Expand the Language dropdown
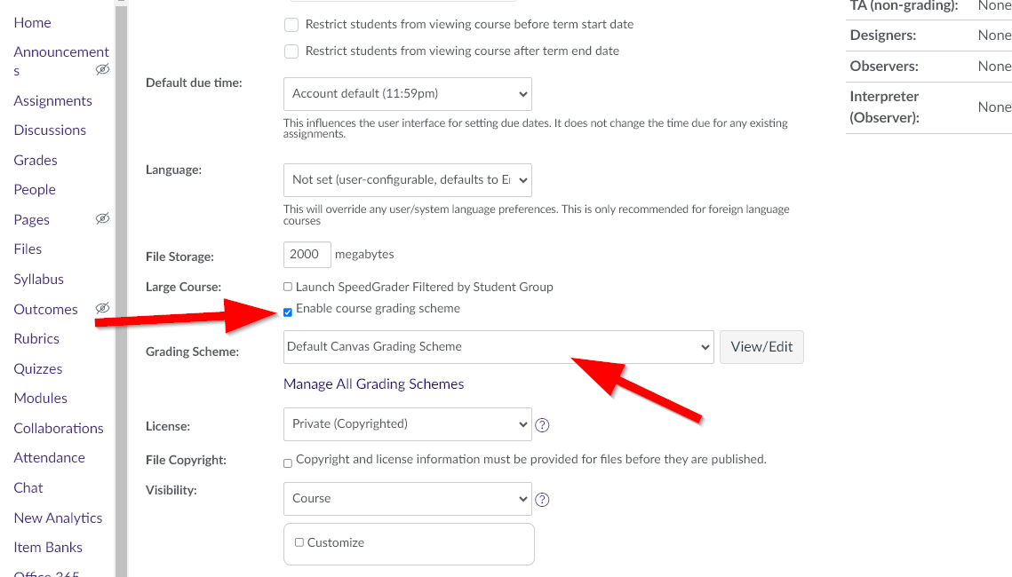 point(407,180)
